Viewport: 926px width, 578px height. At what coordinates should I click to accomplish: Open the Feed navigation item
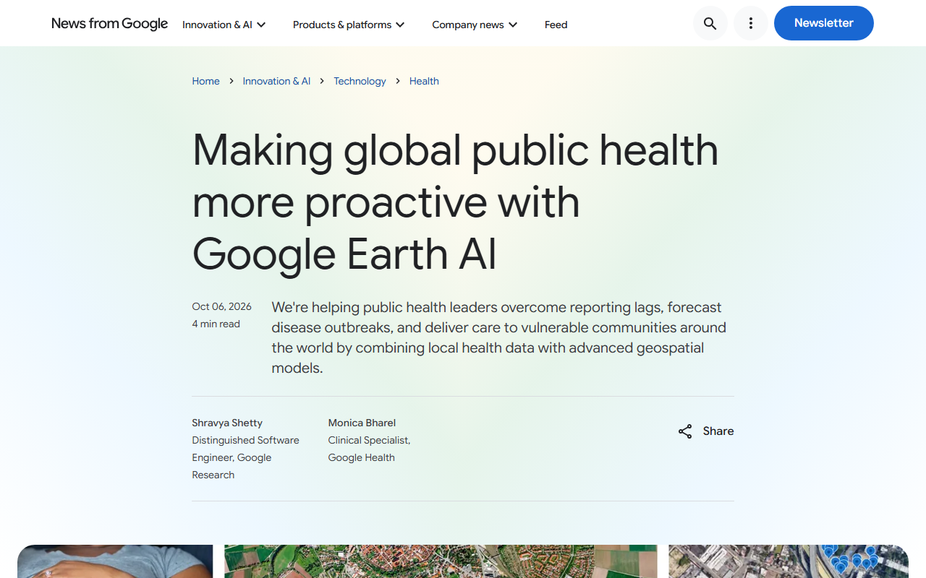click(x=556, y=25)
